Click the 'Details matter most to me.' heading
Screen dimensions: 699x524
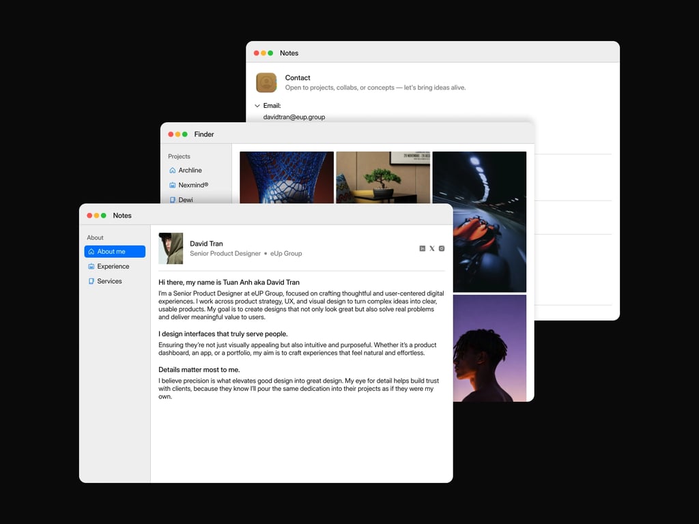tap(199, 369)
